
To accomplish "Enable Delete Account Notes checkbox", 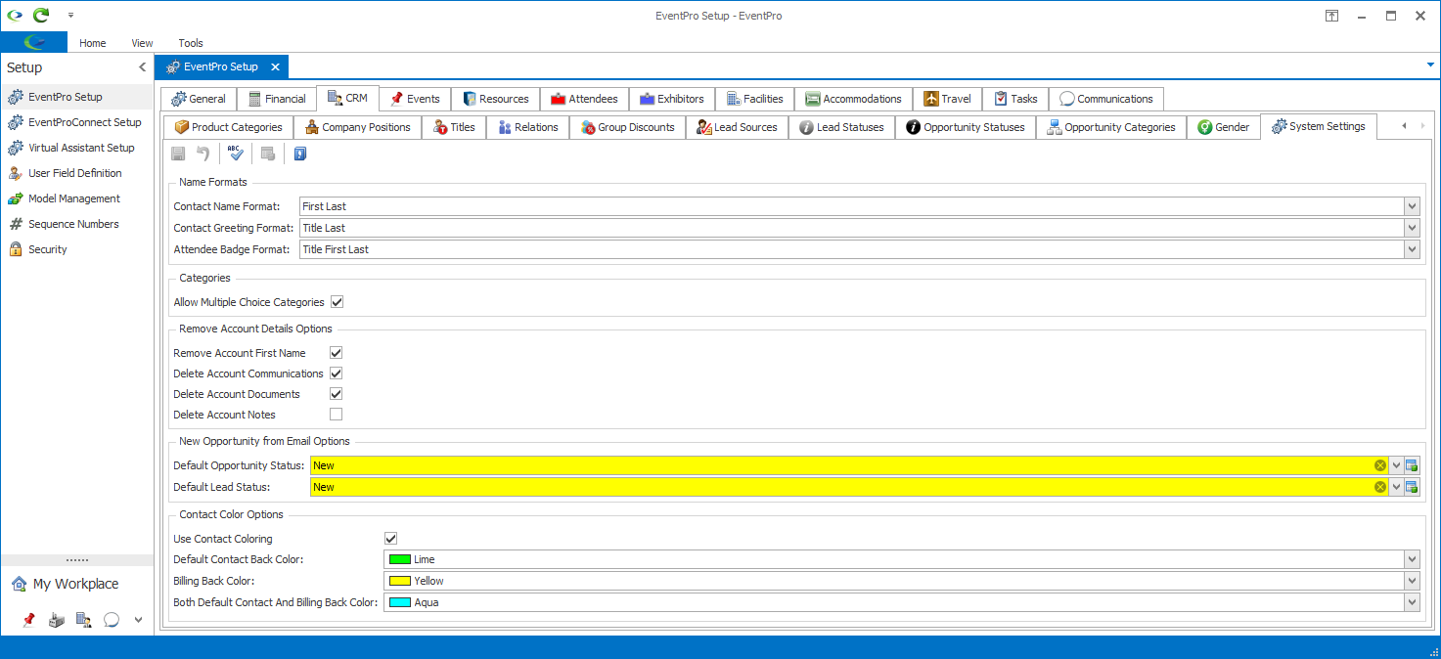I will [337, 415].
